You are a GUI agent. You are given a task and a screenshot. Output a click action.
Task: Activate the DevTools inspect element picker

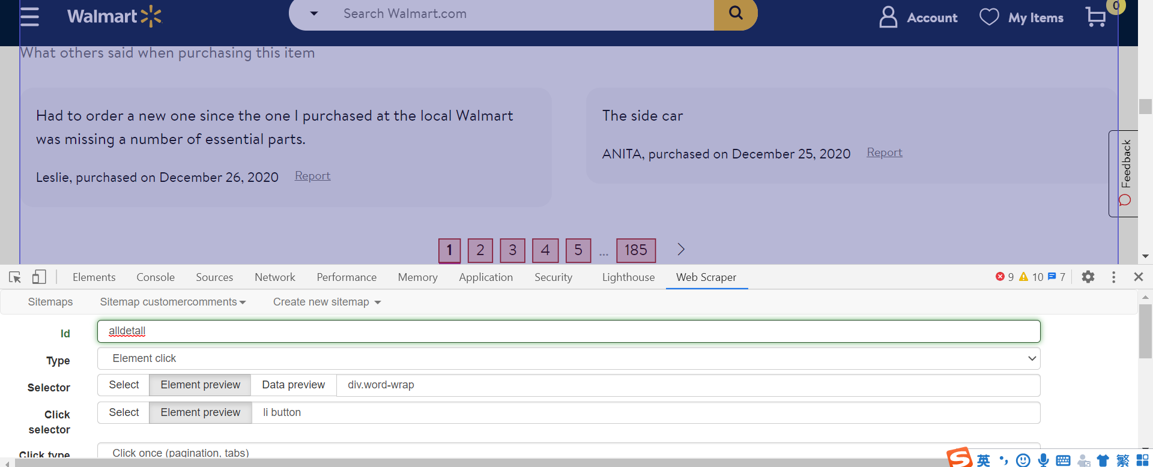click(x=15, y=277)
